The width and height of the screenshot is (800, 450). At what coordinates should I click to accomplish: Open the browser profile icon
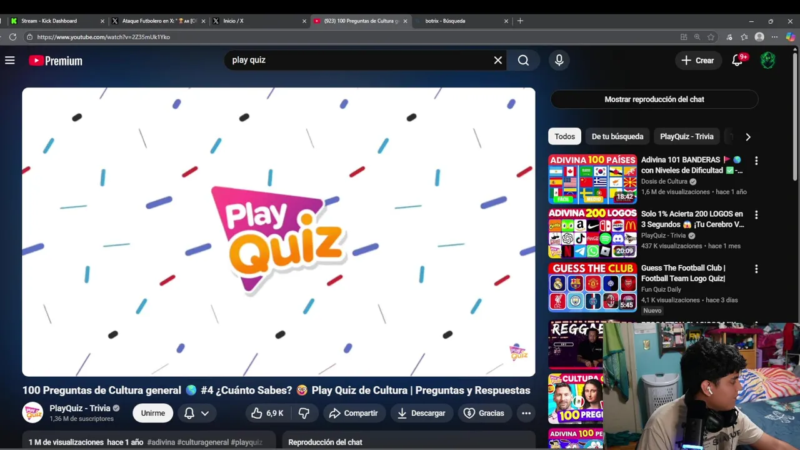pos(759,37)
